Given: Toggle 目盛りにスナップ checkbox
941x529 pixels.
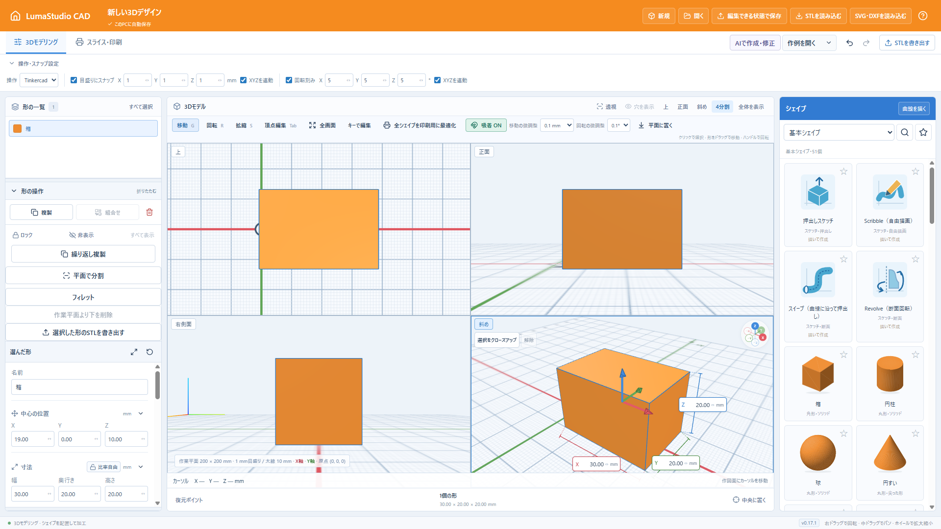Looking at the screenshot, I should click(x=74, y=80).
